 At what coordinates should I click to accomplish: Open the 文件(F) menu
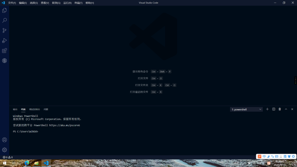12,3
